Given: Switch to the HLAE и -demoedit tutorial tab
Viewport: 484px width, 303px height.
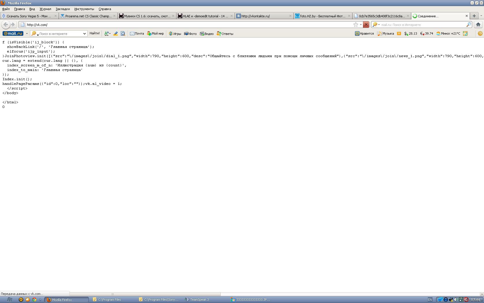Looking at the screenshot, I should (x=205, y=16).
